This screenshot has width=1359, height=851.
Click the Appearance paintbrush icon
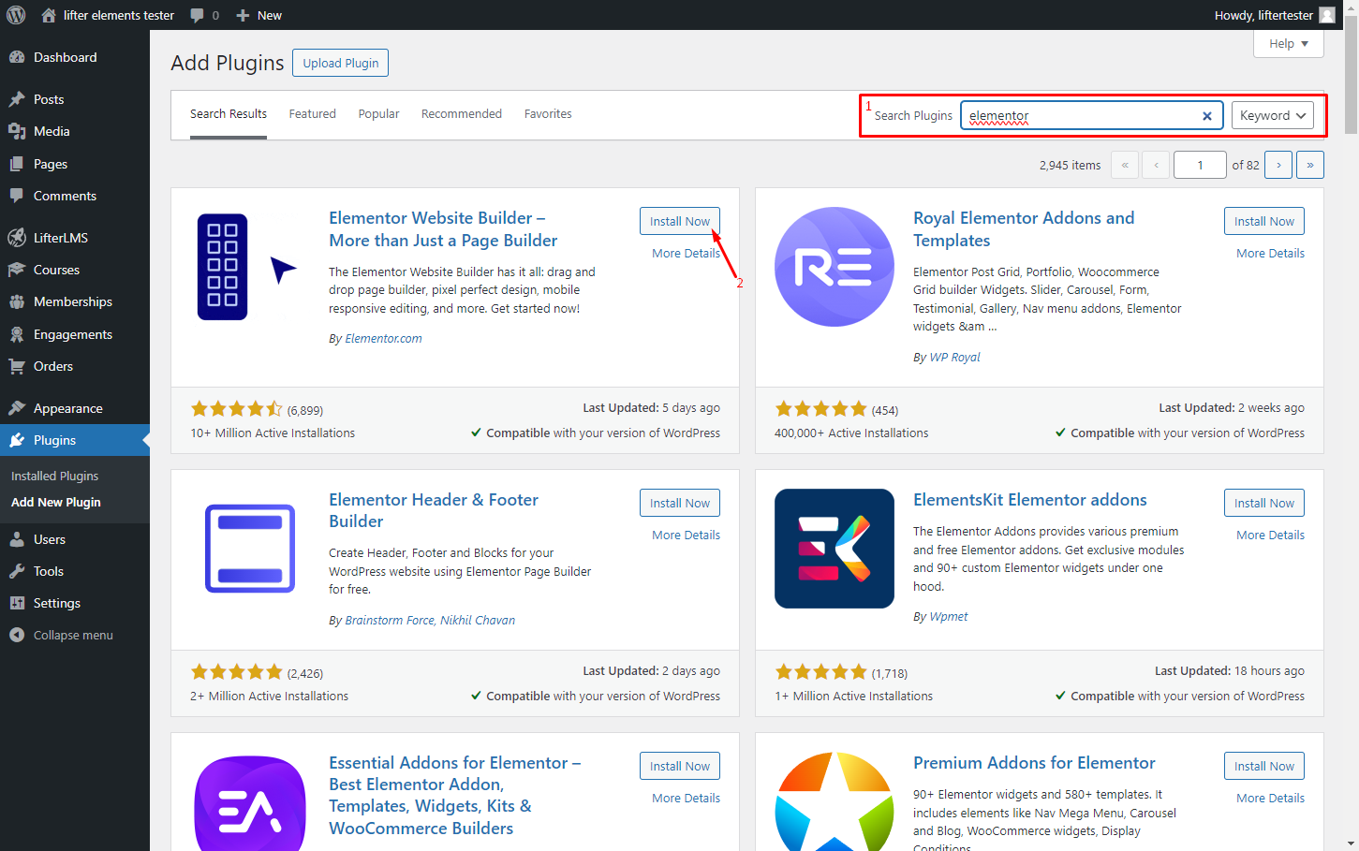pyautogui.click(x=17, y=408)
